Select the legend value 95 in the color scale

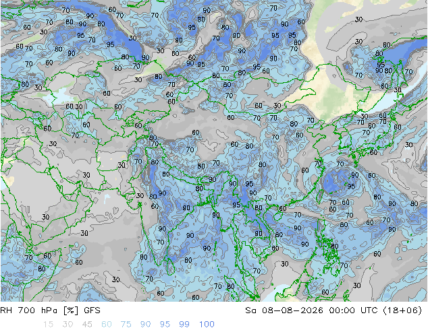pos(165,325)
